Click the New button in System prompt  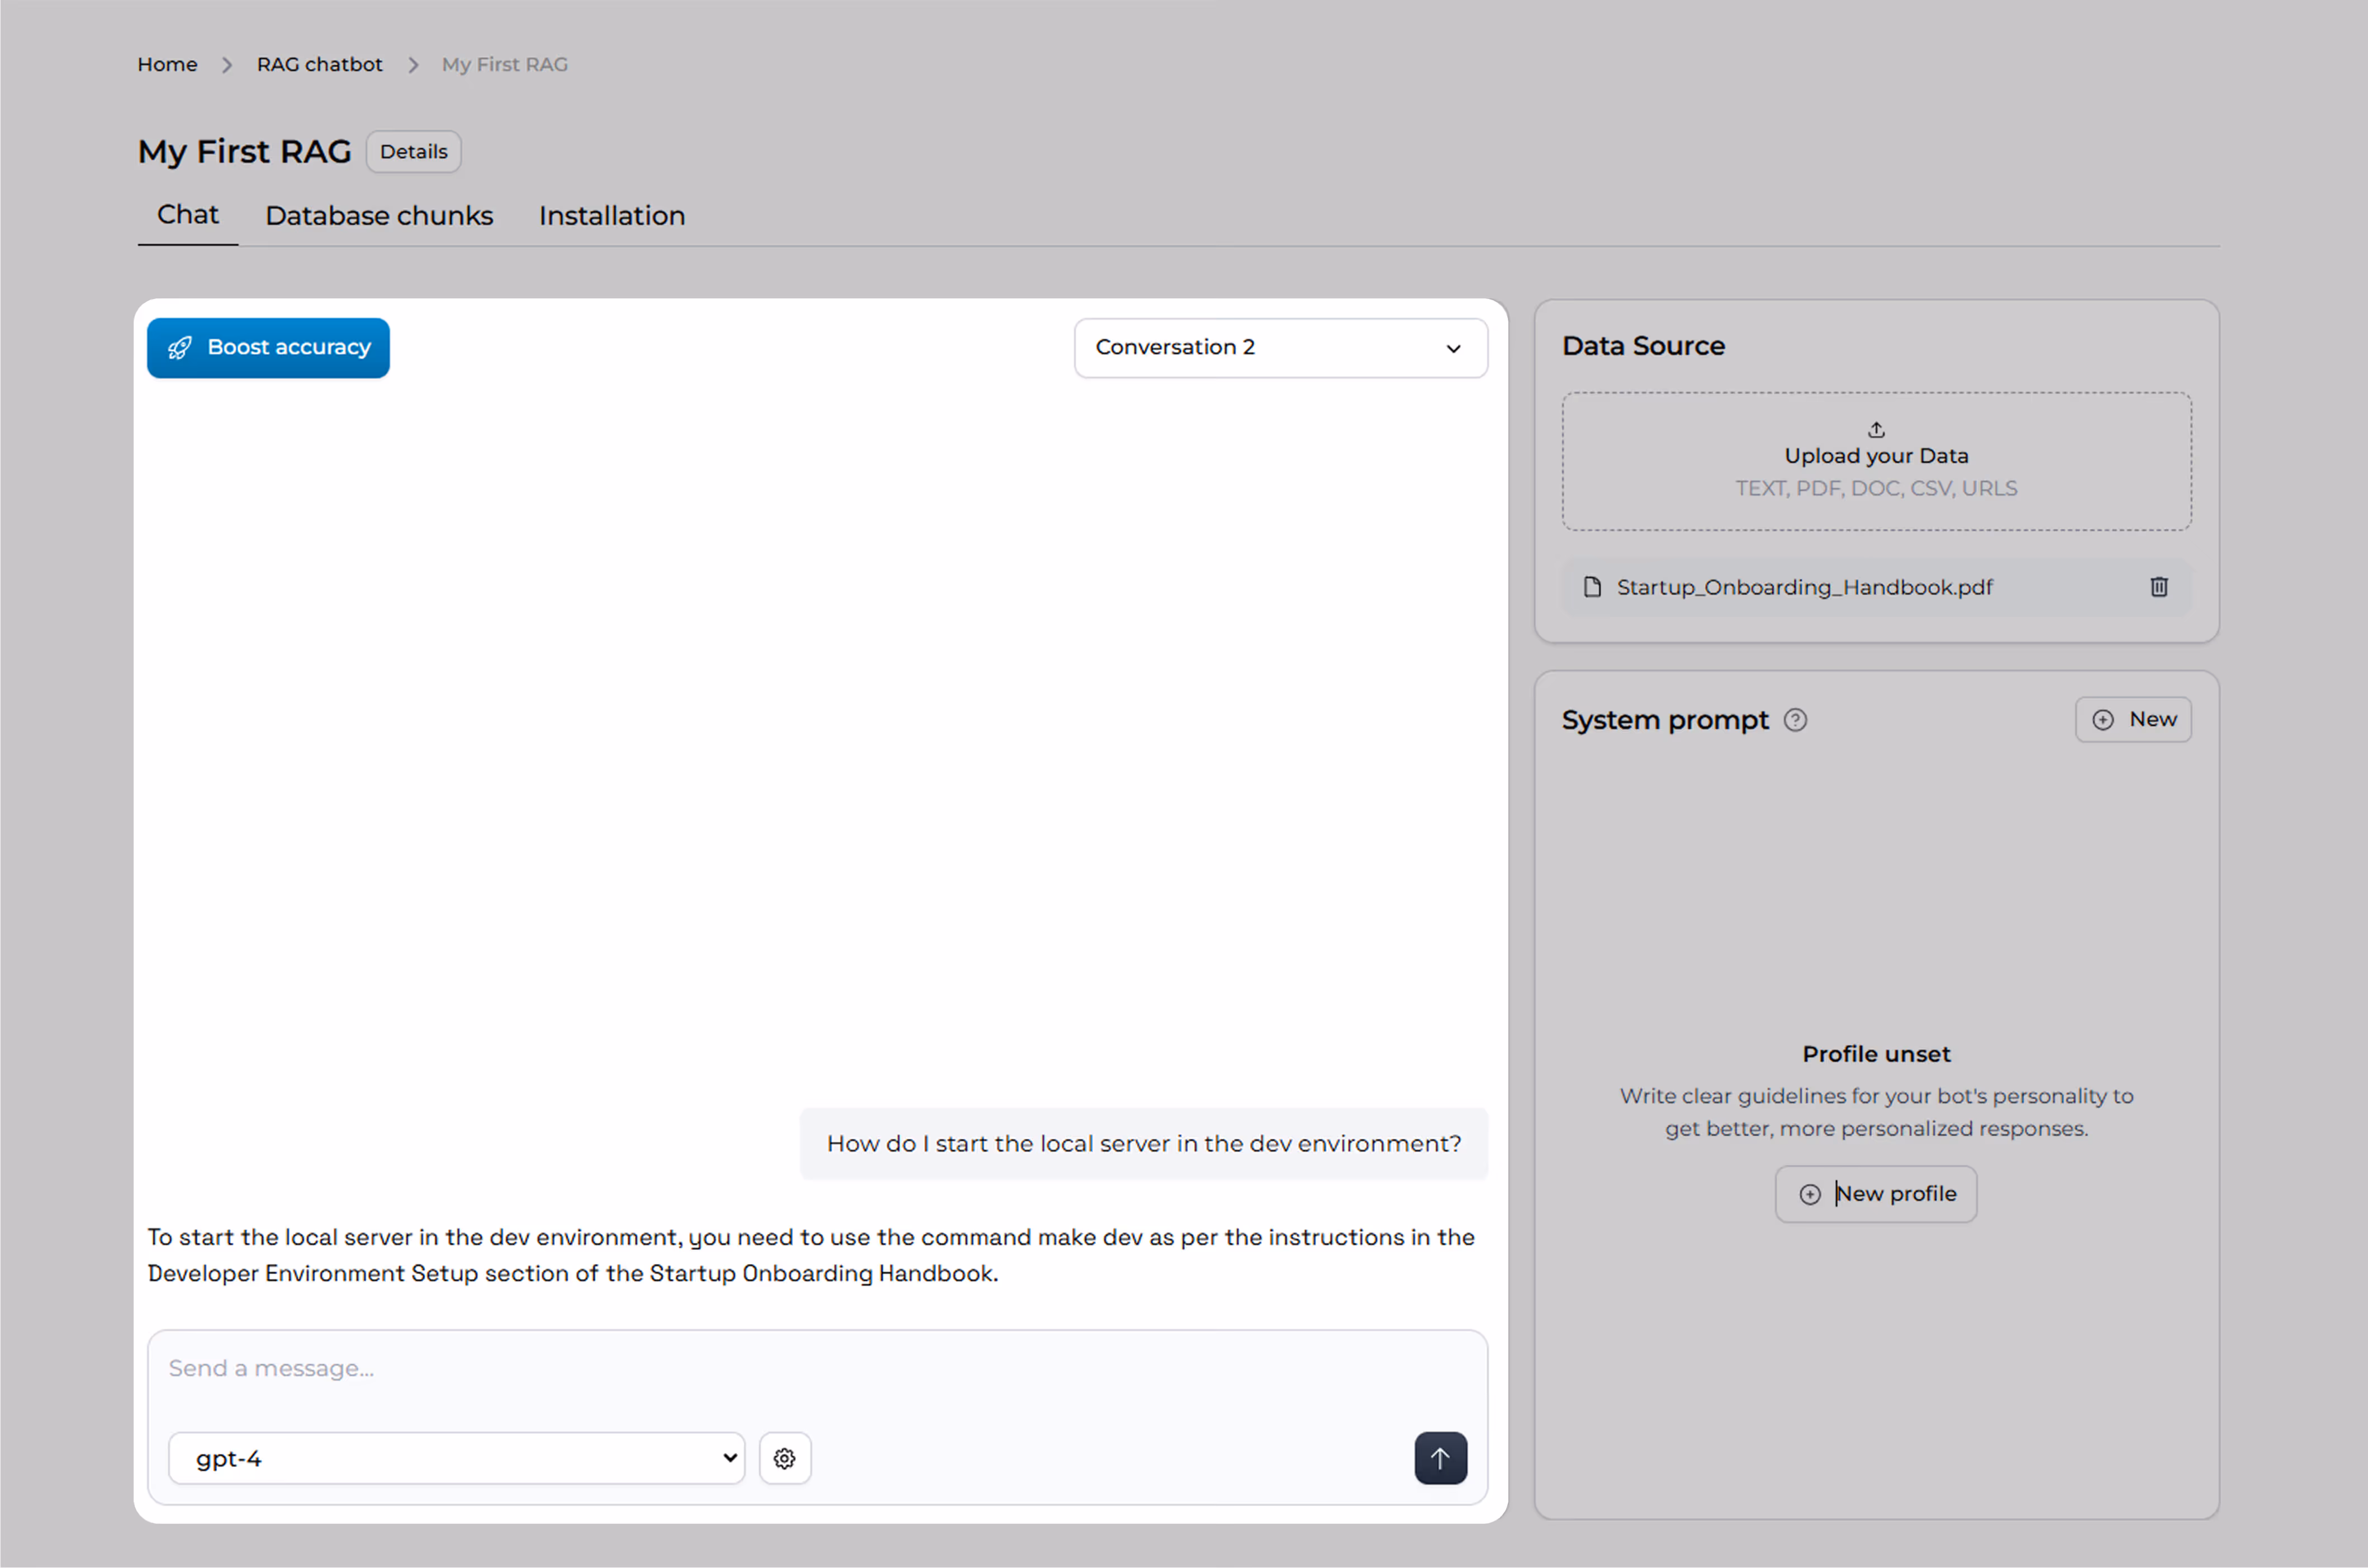click(x=2132, y=720)
